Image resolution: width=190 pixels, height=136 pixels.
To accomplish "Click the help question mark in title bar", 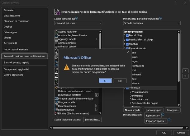I will 176,3.
